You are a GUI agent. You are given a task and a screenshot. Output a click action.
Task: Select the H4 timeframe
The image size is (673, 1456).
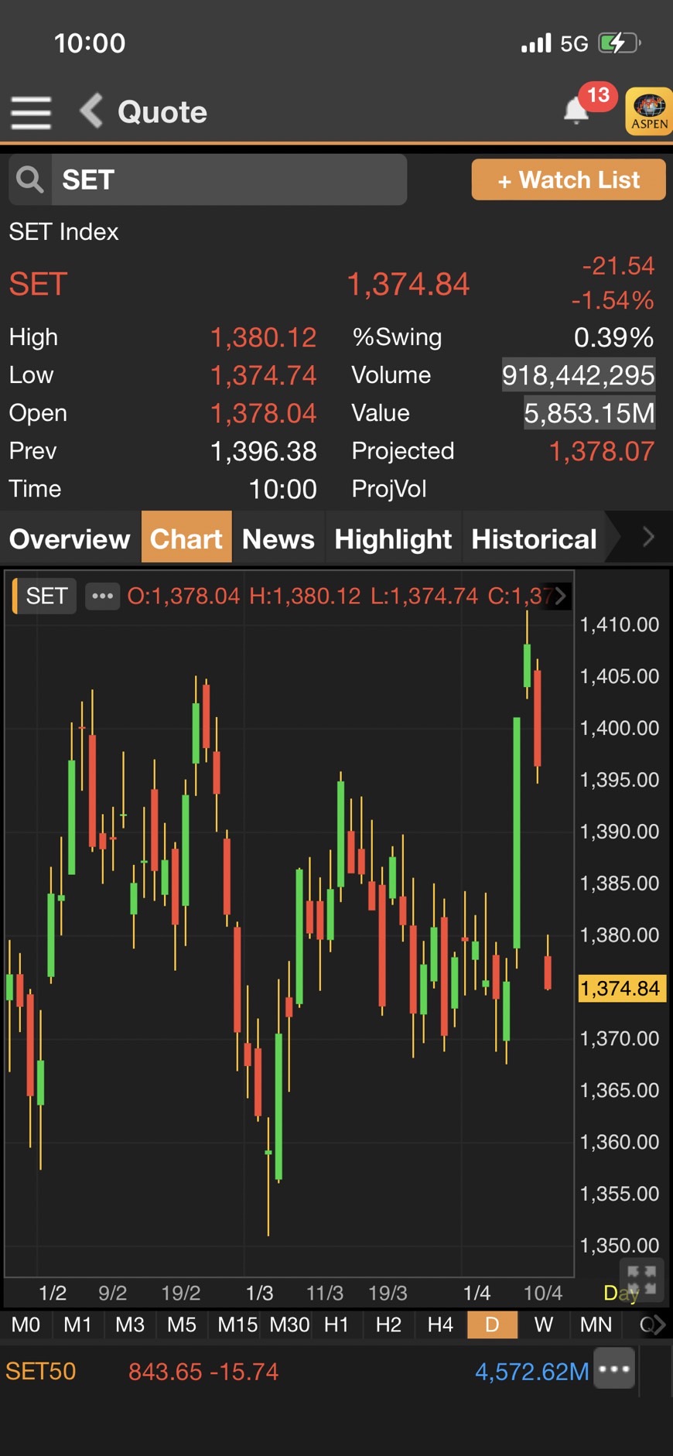click(440, 1324)
